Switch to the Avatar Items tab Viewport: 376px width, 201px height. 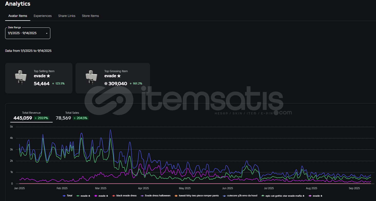(18, 16)
